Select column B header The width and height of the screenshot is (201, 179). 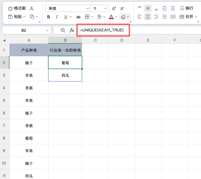65,40
